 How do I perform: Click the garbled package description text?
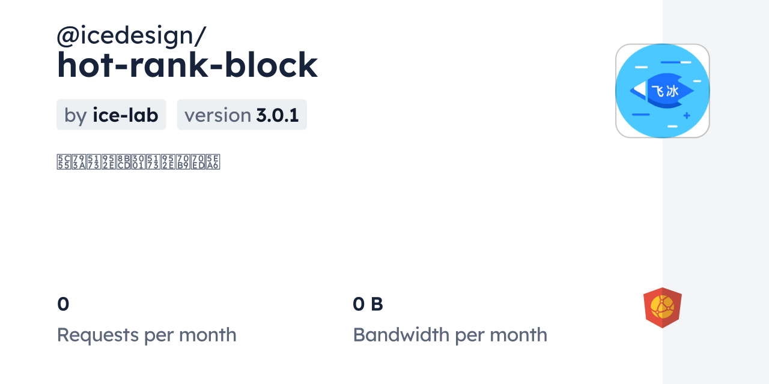pyautogui.click(x=138, y=162)
